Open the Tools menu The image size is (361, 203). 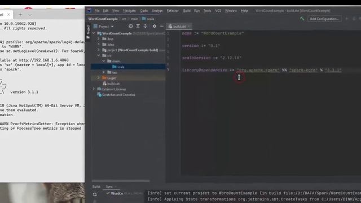[x=207, y=11]
